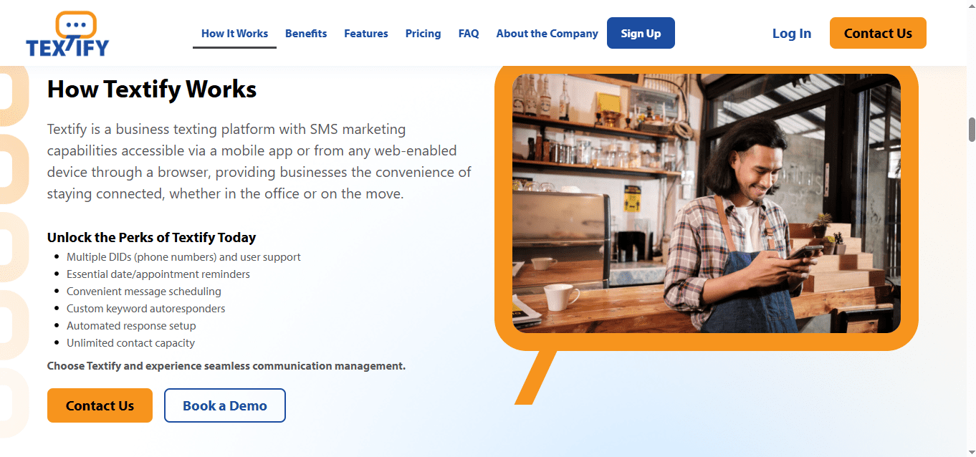Open the How It Works nav item

click(234, 34)
